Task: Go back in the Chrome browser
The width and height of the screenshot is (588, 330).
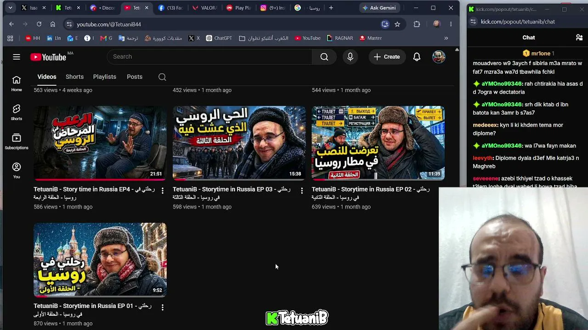Action: coord(11,24)
